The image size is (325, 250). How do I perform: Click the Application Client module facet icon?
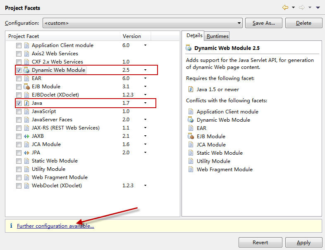pyautogui.click(x=26, y=45)
